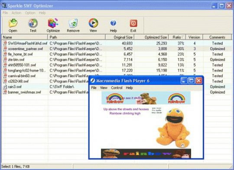
Task: Click the Remove recycle bin icon
Action: click(73, 23)
